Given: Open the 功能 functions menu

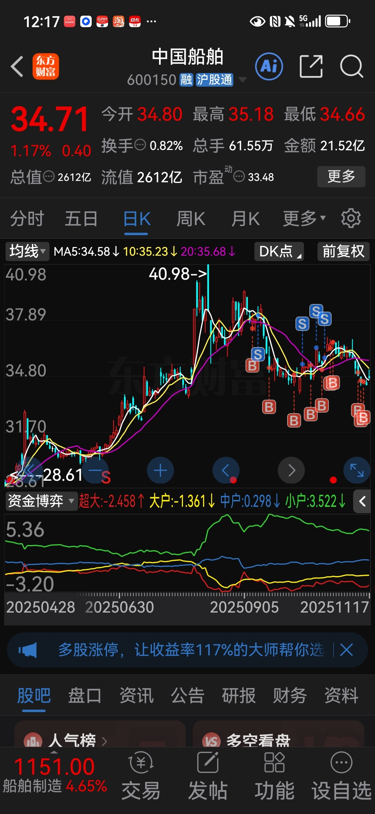Looking at the screenshot, I should click(x=274, y=776).
